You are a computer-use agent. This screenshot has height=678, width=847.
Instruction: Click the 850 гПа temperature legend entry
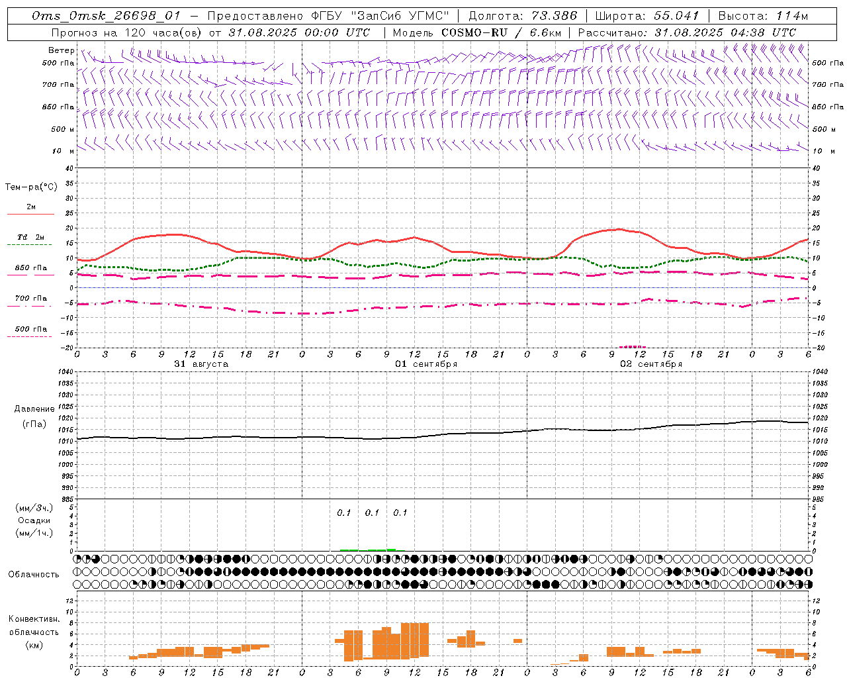[x=30, y=267]
